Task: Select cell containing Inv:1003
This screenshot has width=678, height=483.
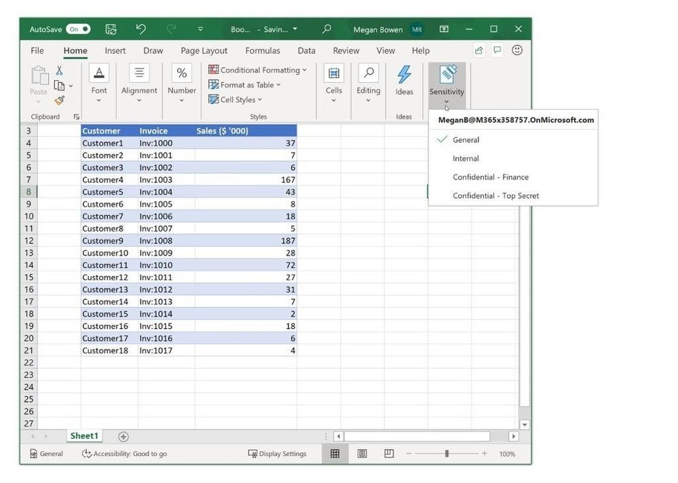Action: pyautogui.click(x=166, y=180)
